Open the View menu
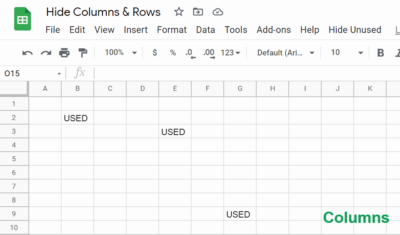 (104, 30)
